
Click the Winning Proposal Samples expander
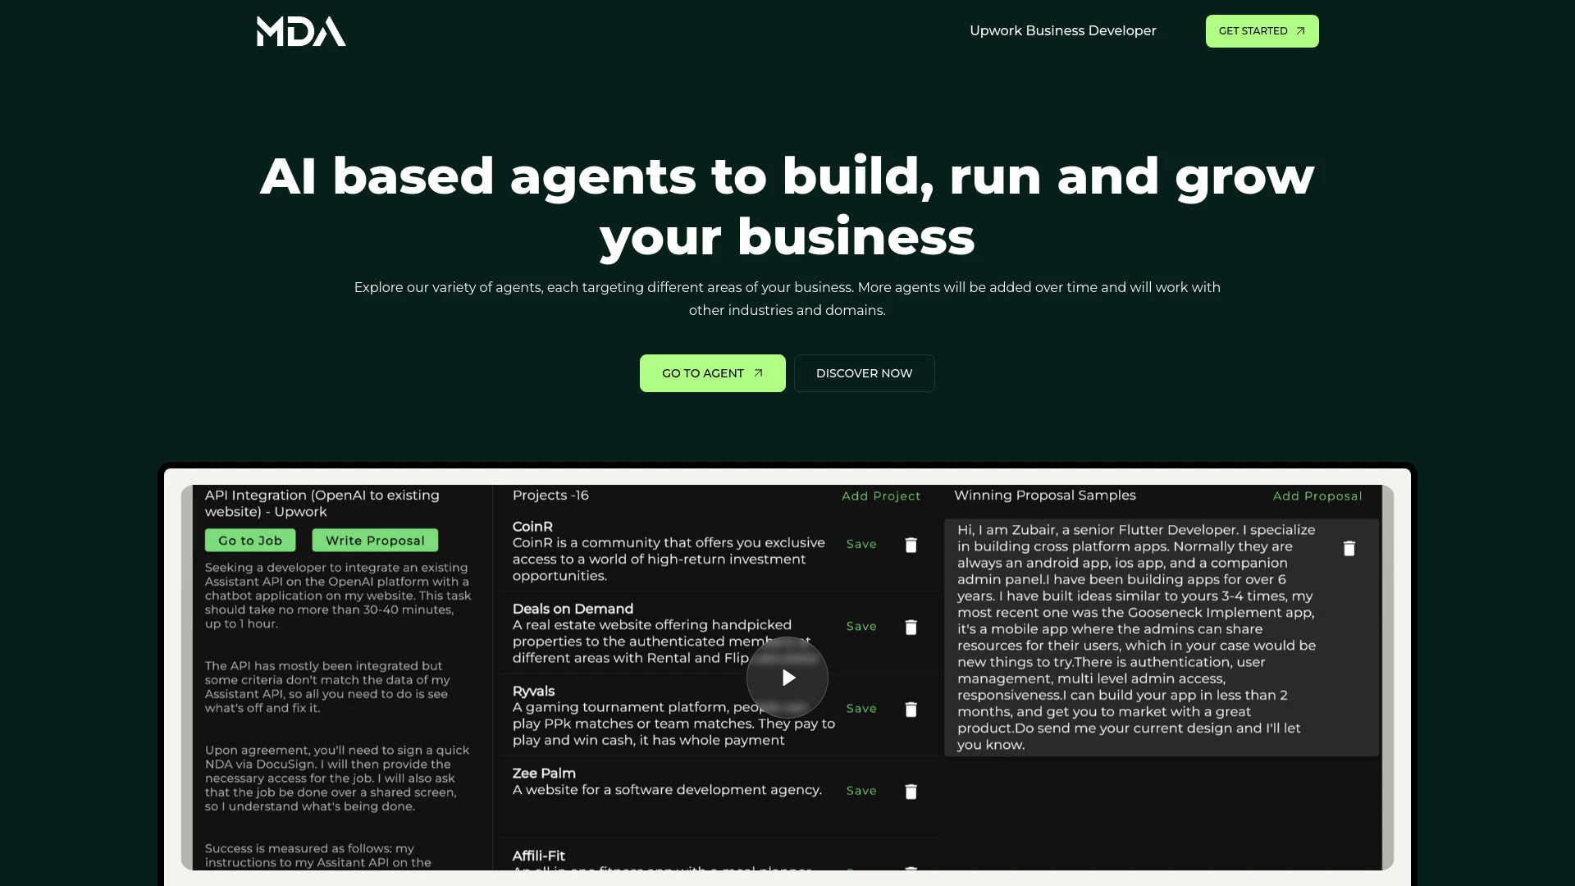pyautogui.click(x=1045, y=495)
